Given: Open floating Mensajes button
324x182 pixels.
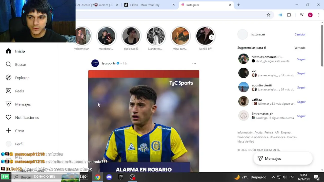Looking at the screenshot, I should pyautogui.click(x=283, y=158).
